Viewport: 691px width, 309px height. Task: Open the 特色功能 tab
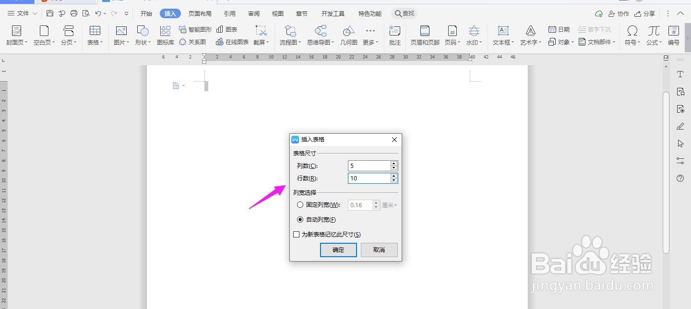point(370,13)
